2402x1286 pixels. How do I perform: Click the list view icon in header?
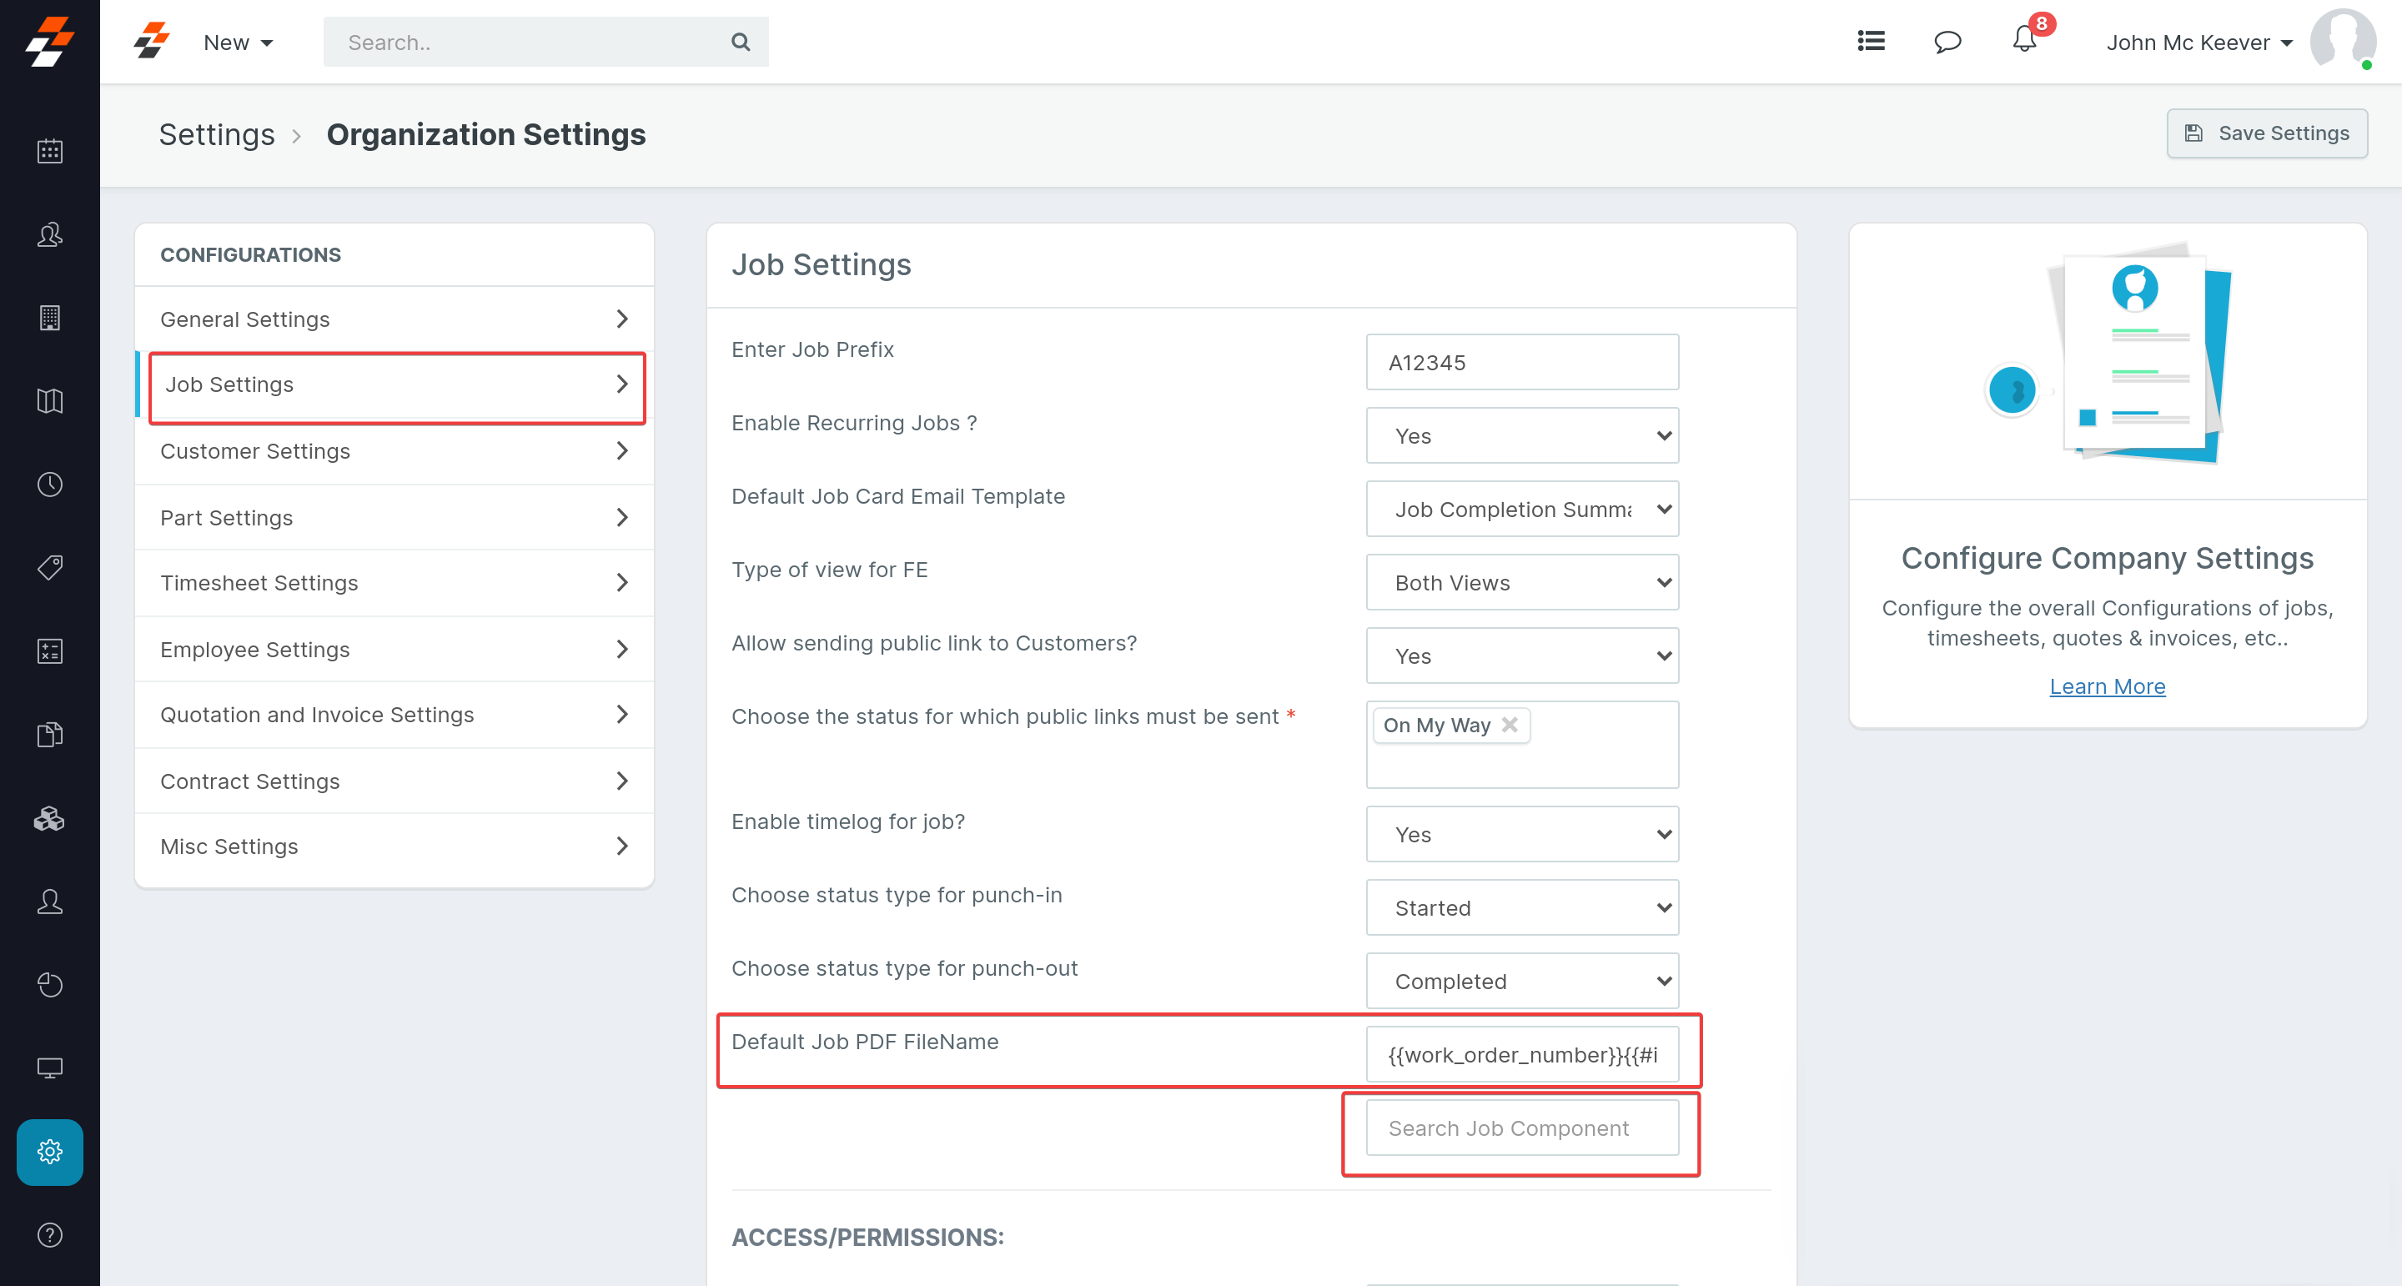tap(1871, 42)
